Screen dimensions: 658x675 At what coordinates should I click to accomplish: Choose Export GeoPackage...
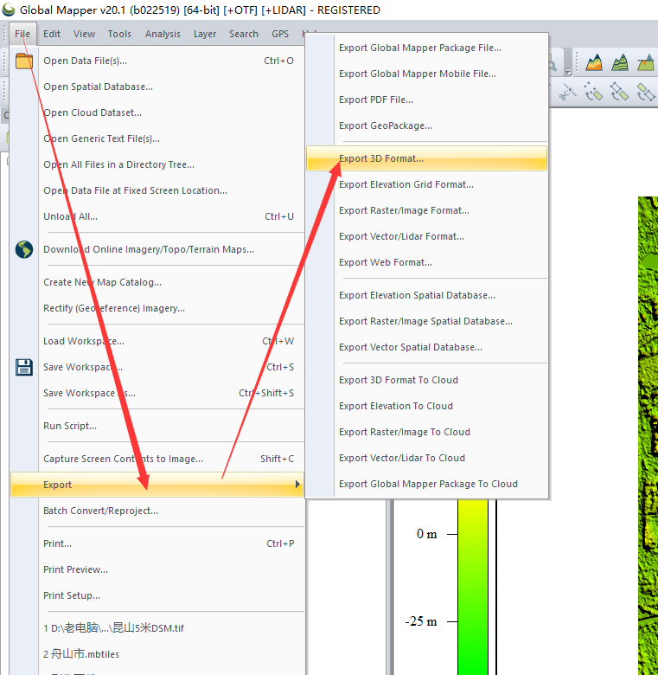pos(426,125)
